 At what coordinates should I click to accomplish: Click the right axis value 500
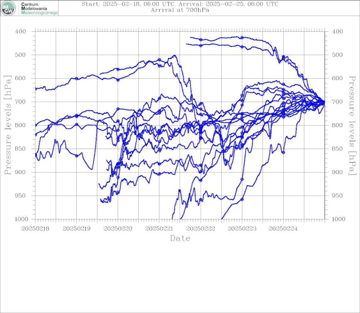coord(337,55)
